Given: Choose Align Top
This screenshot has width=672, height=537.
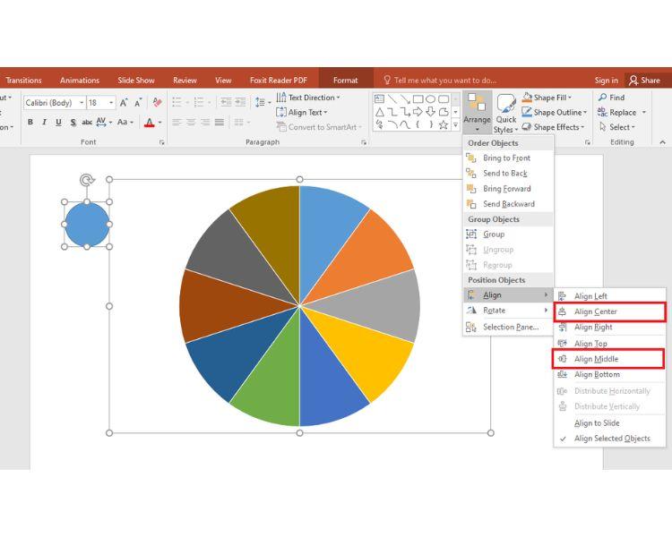Looking at the screenshot, I should tap(610, 344).
